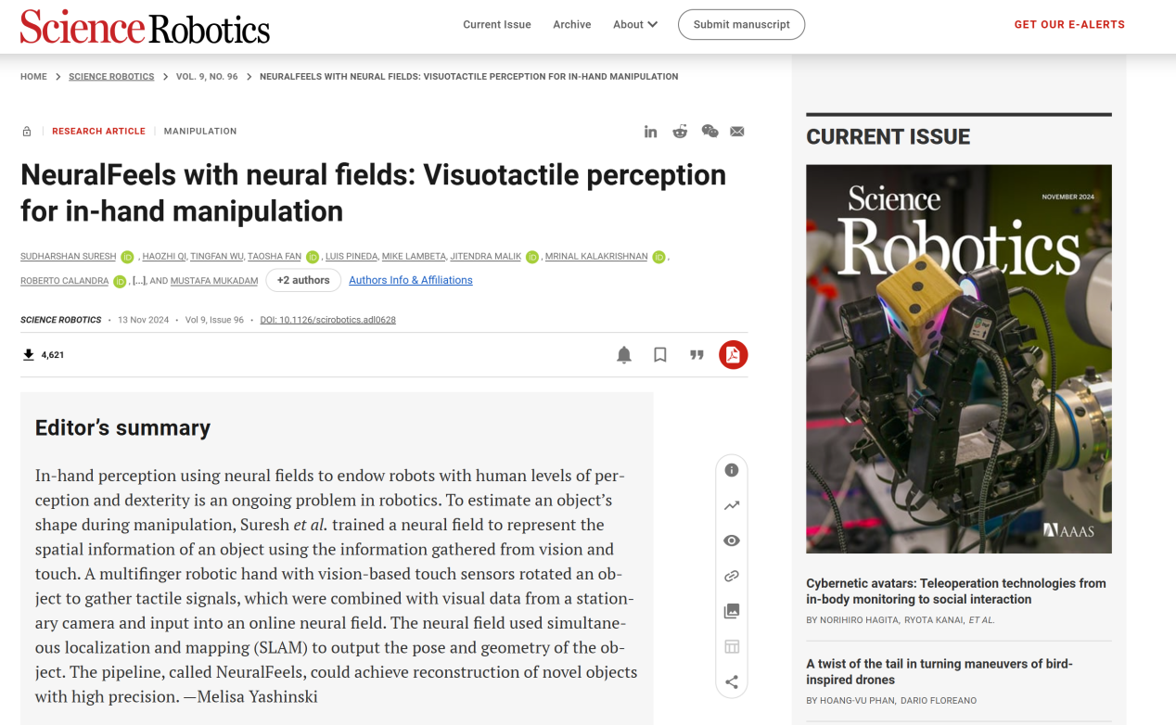Go to the Archive menu item
Viewport: 1176px width, 725px height.
572,25
